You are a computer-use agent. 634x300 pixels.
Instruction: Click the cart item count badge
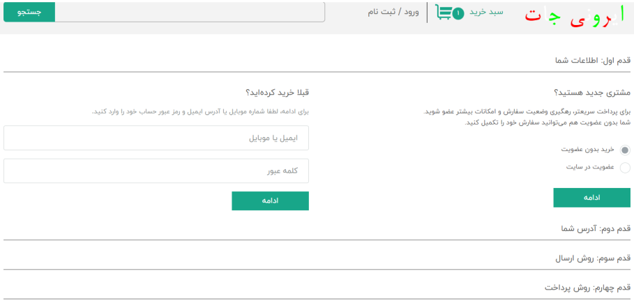tap(458, 13)
